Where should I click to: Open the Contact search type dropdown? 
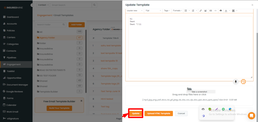pos(43,5)
